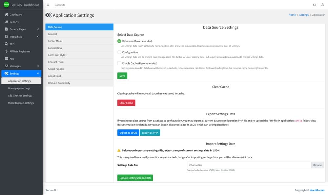Image resolution: width=328 pixels, height=195 pixels.
Task: Click the hamburger menu toggle icon
Action: 48,5
